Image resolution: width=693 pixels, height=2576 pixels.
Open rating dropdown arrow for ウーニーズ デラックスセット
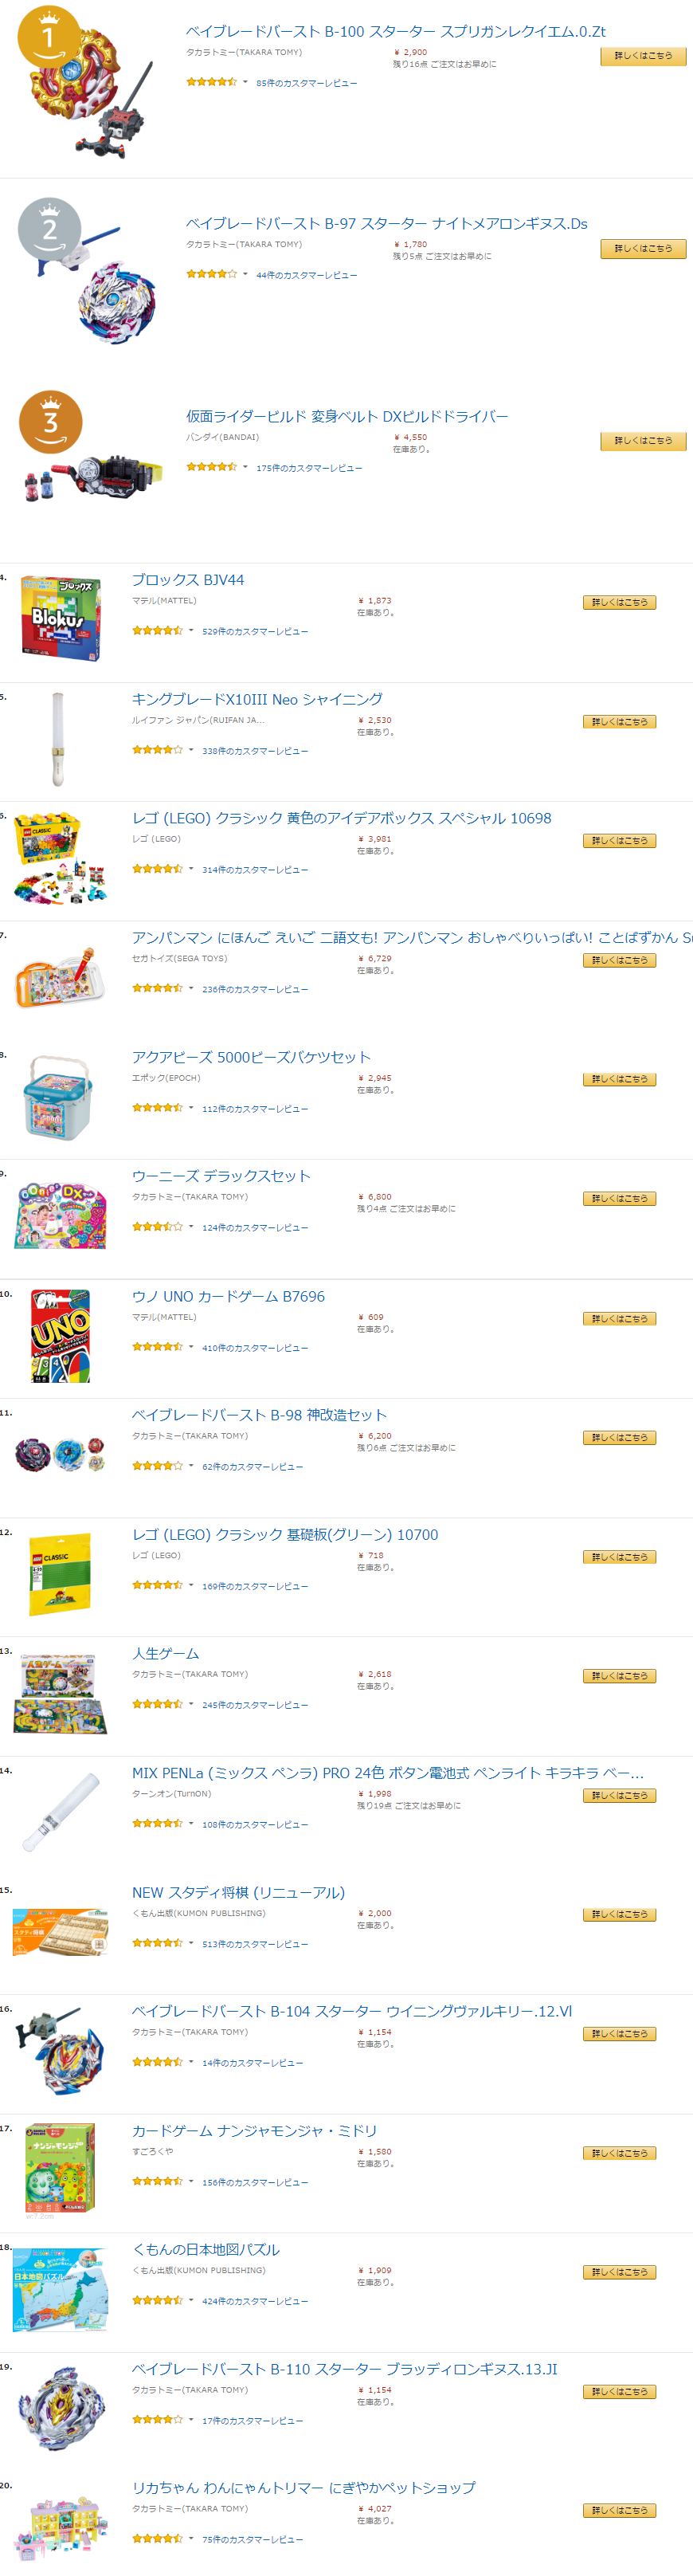click(x=191, y=1227)
